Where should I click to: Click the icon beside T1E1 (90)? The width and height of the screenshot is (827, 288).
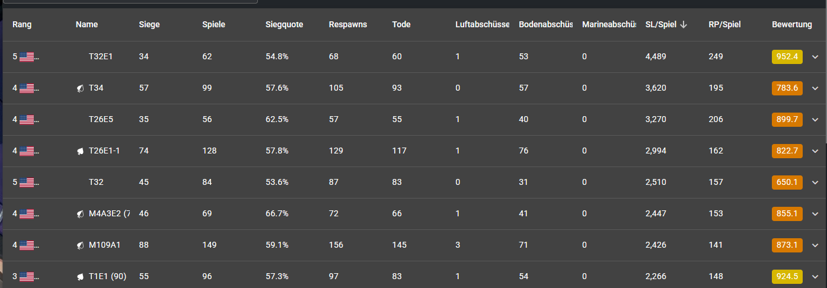pos(79,277)
